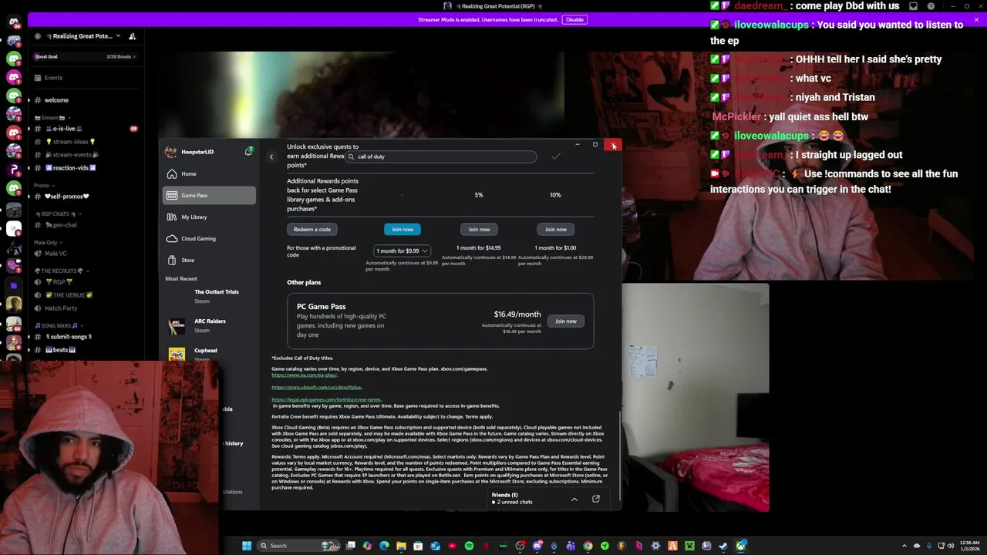Open the submit-songs channel
The height and width of the screenshot is (555, 987).
point(85,337)
